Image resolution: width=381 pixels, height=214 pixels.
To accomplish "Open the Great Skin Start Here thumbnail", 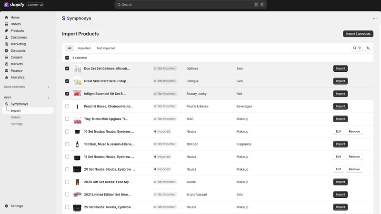I will 77,81.
